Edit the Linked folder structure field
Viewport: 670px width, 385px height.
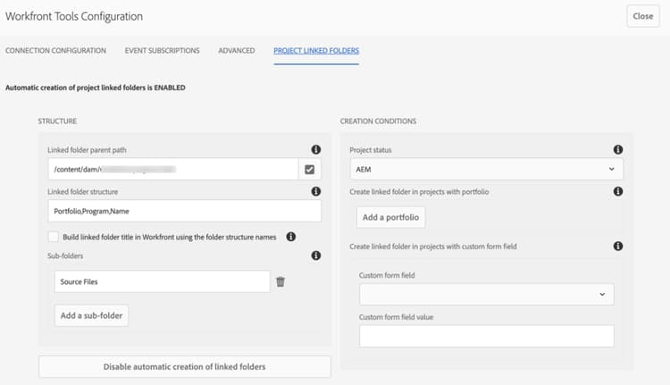185,211
